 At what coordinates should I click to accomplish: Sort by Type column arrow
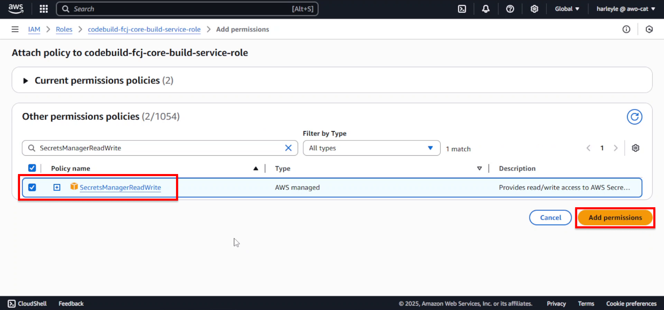[479, 168]
